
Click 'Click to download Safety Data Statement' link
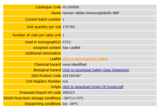tap(96, 70)
